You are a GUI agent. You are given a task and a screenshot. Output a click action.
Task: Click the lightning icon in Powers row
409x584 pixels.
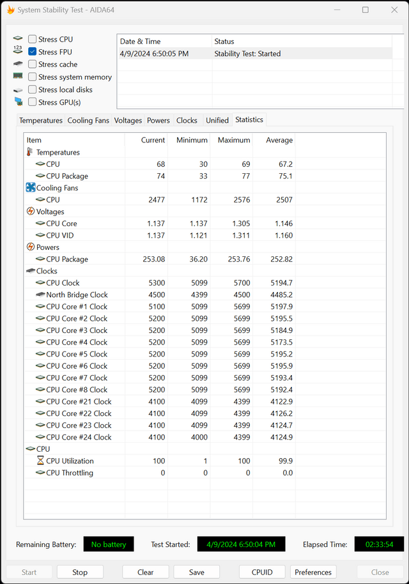click(31, 247)
